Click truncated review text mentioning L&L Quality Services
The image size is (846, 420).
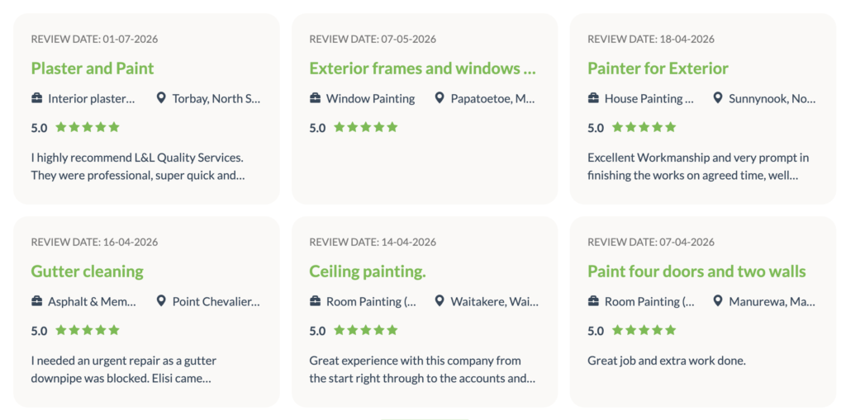138,167
